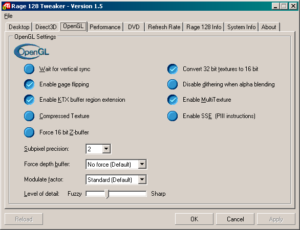Click the OK button
The height and width of the screenshot is (230, 300).
pos(194,219)
